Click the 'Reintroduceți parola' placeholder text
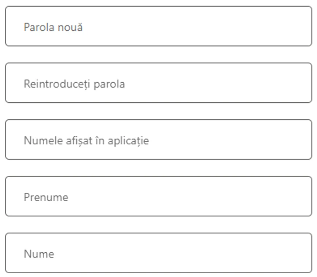The image size is (317, 277). coord(74,84)
